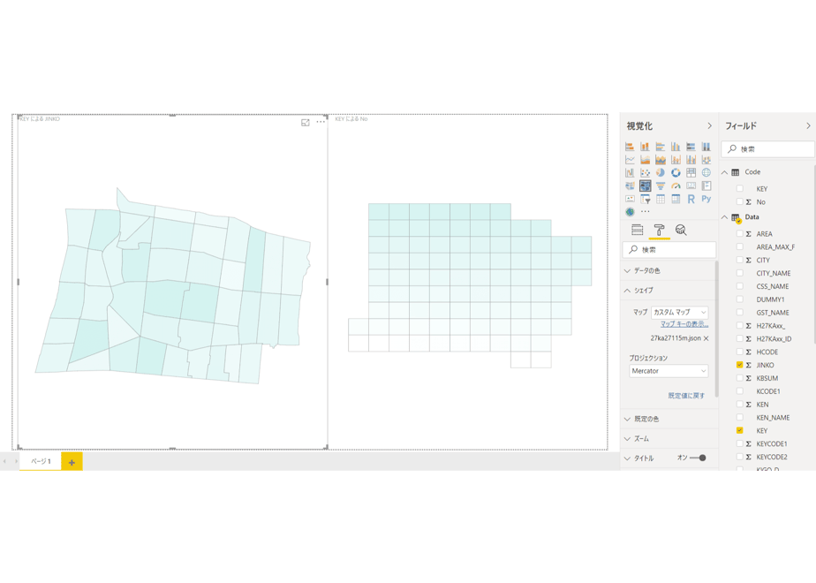The height and width of the screenshot is (583, 816).
Task: Click the format pane vertical scrollbar
Action: click(x=717, y=328)
